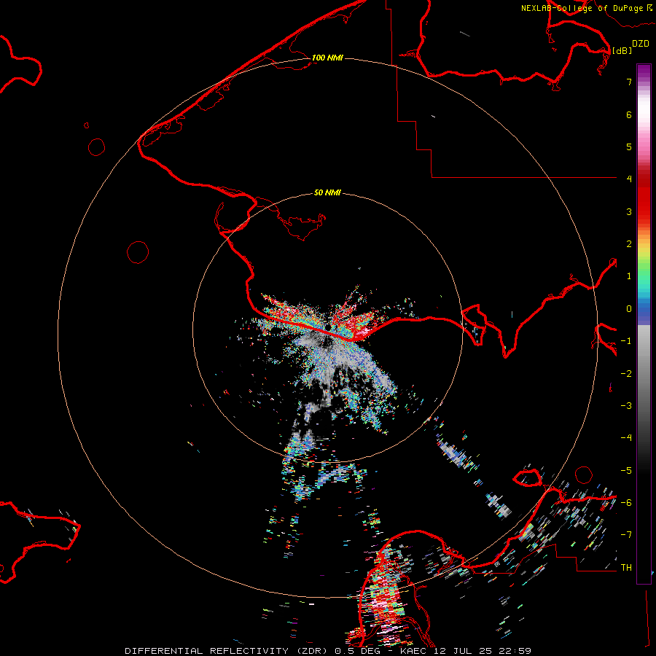Click the -7 value on color scale
The image size is (656, 656).
point(626,535)
